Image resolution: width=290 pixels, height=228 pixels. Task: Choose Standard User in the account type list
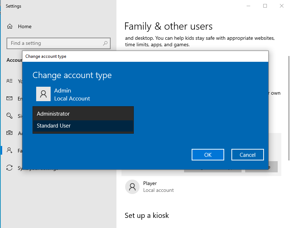83,126
